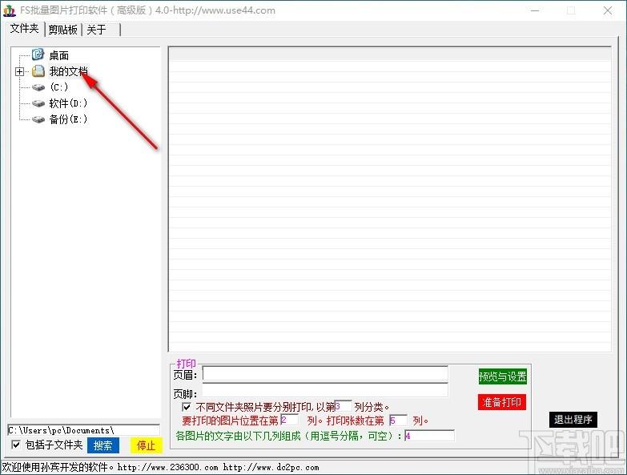The image size is (627, 475).
Task: Click the red 准备打印 button
Action: point(502,402)
